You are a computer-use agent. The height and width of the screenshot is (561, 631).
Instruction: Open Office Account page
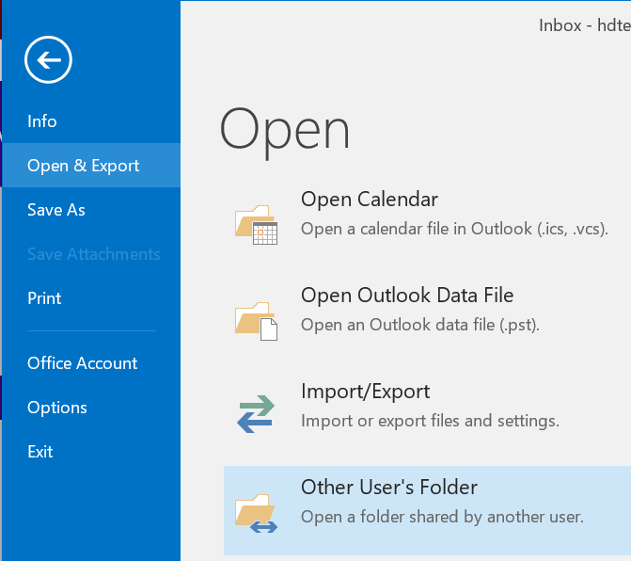tap(91, 363)
